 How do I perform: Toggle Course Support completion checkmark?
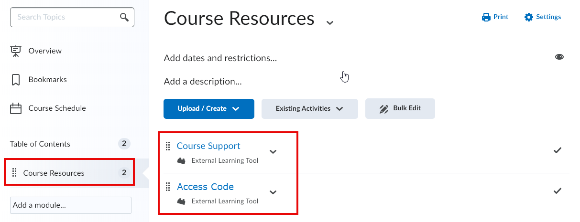(x=558, y=150)
